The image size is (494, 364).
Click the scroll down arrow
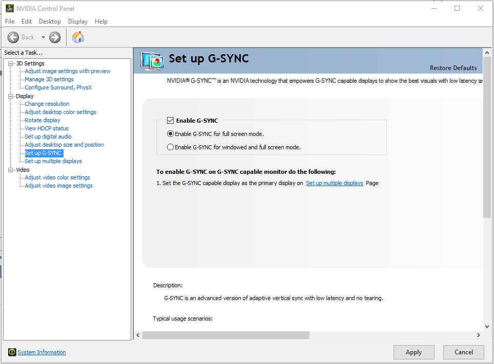point(487,326)
